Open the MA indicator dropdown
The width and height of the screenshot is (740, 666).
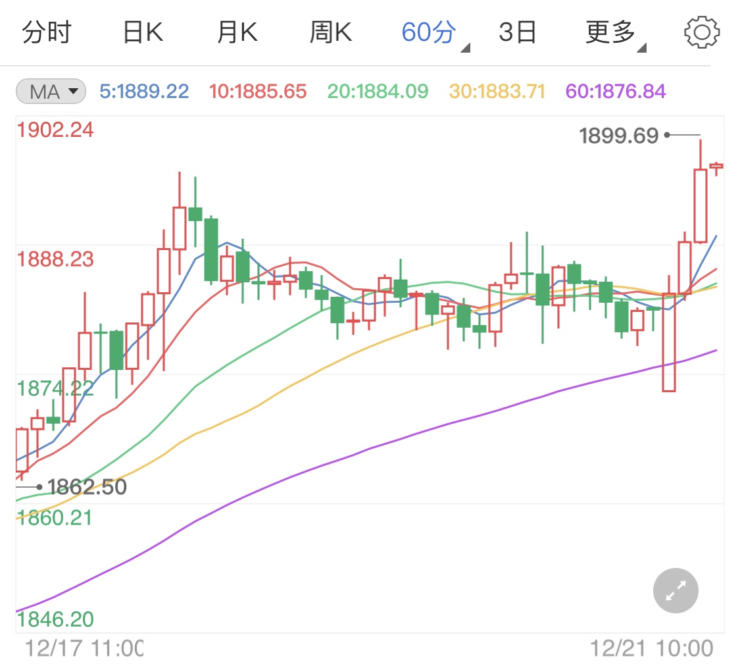[51, 91]
